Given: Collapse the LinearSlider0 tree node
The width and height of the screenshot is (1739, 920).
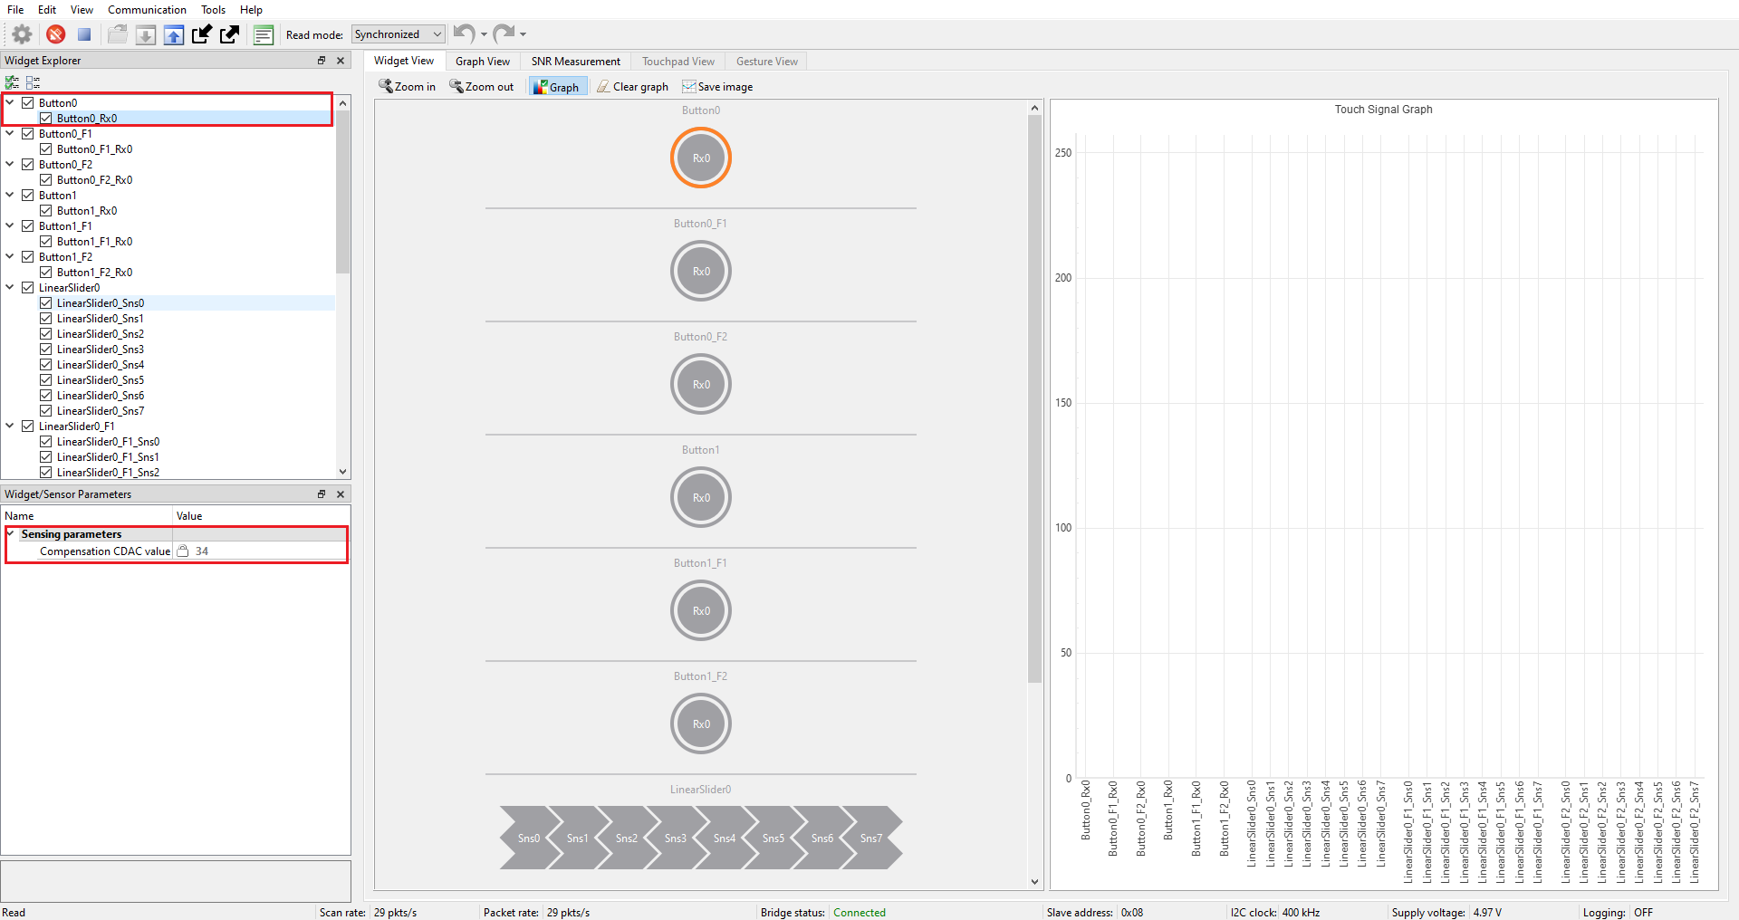Looking at the screenshot, I should (x=10, y=287).
